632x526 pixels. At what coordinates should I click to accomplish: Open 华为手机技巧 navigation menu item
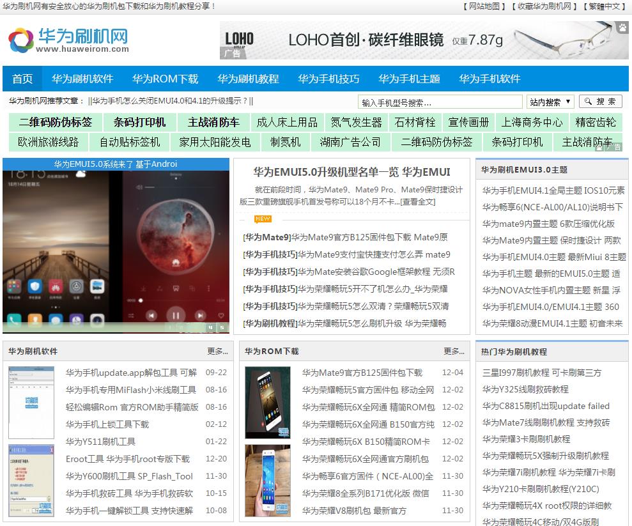(x=328, y=79)
